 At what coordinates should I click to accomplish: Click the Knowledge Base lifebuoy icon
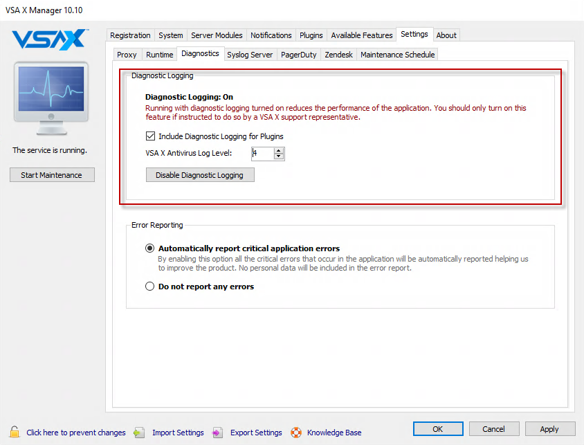tap(296, 433)
